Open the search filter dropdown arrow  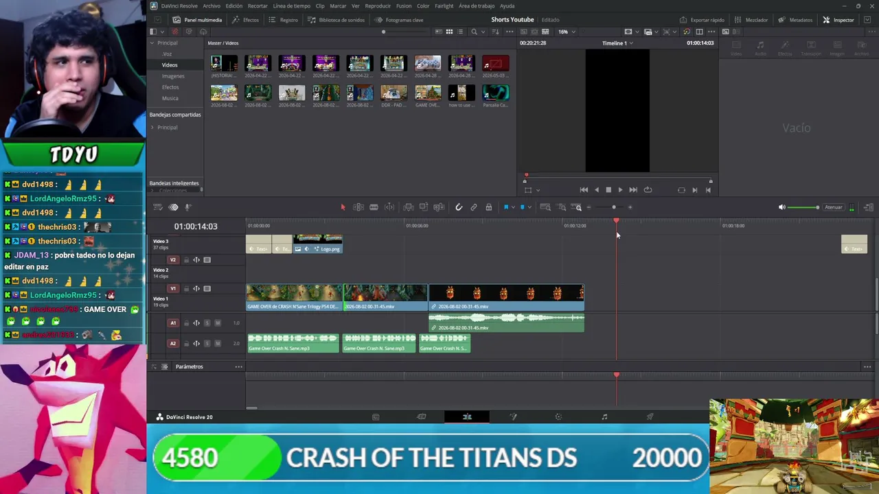pyautogui.click(x=483, y=32)
